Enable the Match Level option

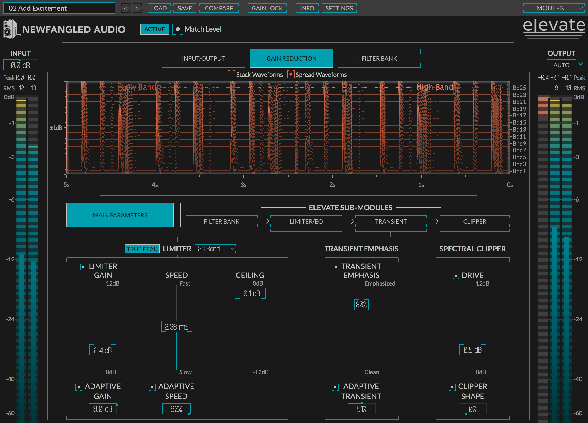(x=178, y=29)
